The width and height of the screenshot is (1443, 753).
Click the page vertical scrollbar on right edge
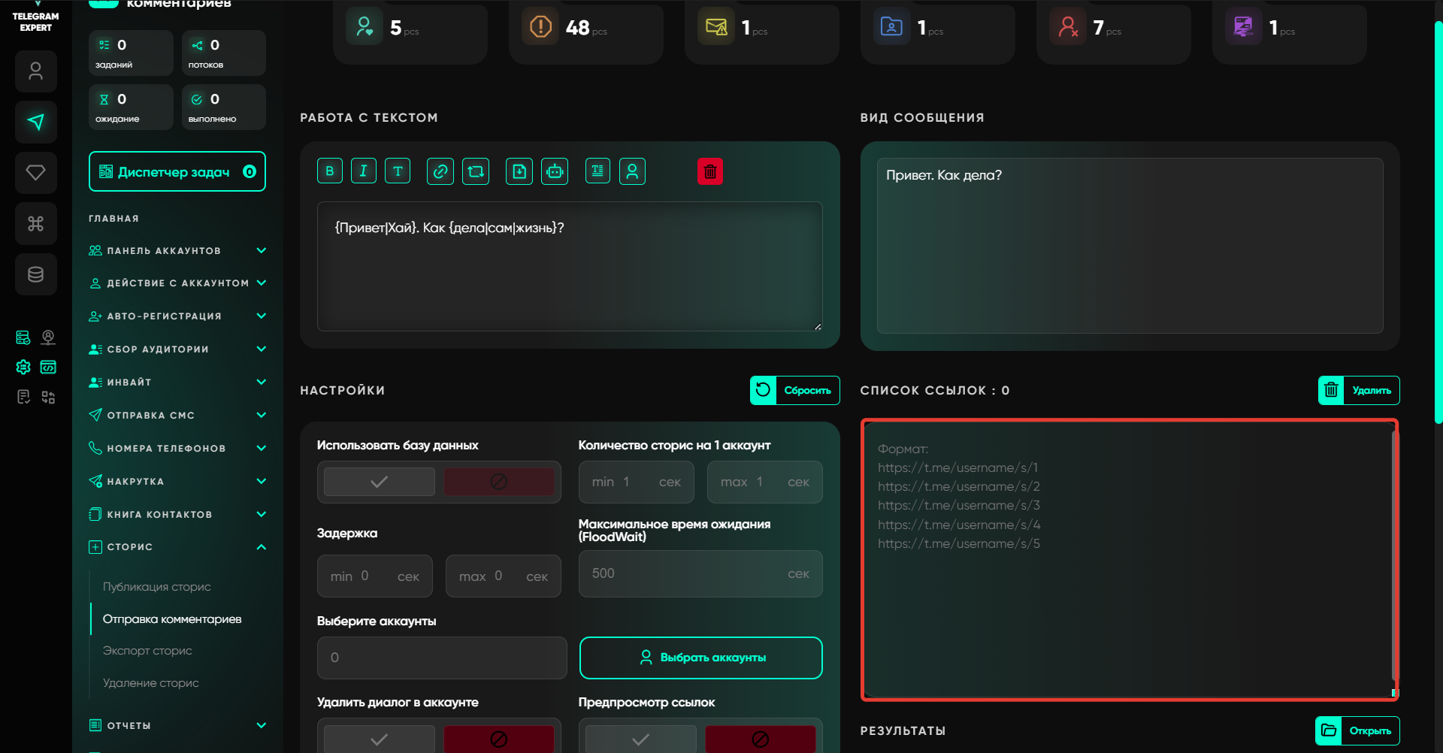[1438, 225]
